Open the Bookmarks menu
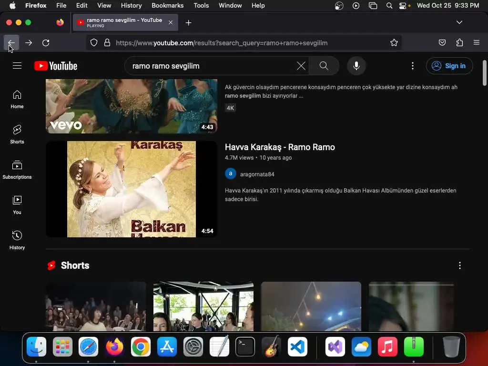This screenshot has height=366, width=488. coord(167,5)
